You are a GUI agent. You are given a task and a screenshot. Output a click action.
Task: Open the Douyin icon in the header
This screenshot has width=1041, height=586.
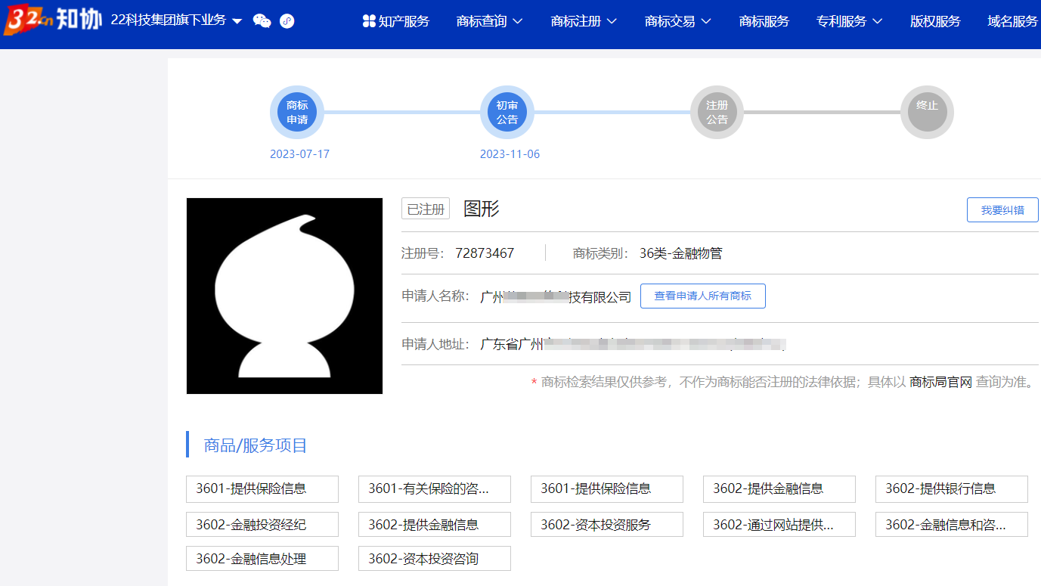(287, 21)
